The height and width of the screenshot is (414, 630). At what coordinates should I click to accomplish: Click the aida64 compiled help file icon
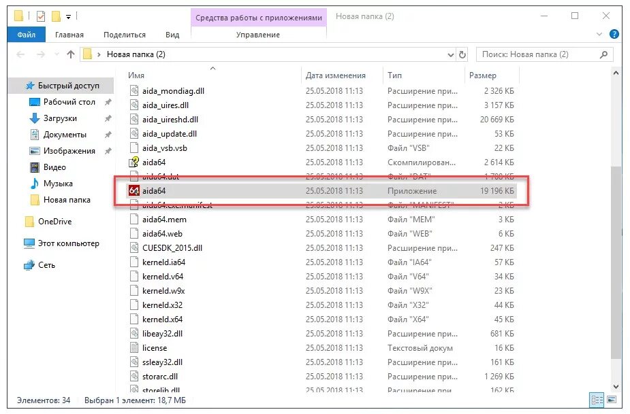pos(133,162)
